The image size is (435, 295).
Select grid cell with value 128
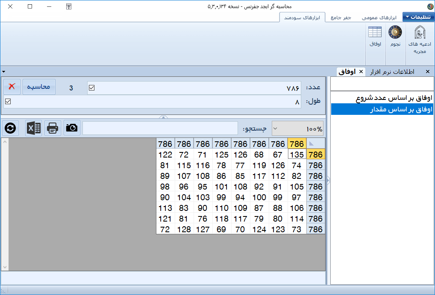coord(184,229)
